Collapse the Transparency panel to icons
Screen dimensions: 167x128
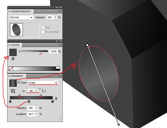pyautogui.click(x=57, y=7)
